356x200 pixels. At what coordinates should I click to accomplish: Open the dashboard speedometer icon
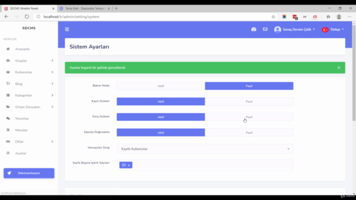[254, 29]
